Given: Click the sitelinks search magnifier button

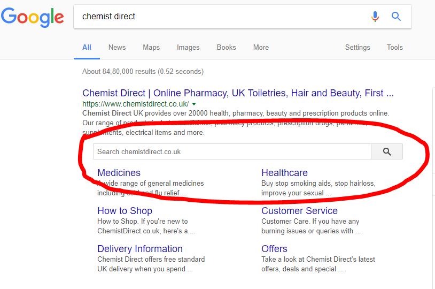Looking at the screenshot, I should tap(387, 152).
